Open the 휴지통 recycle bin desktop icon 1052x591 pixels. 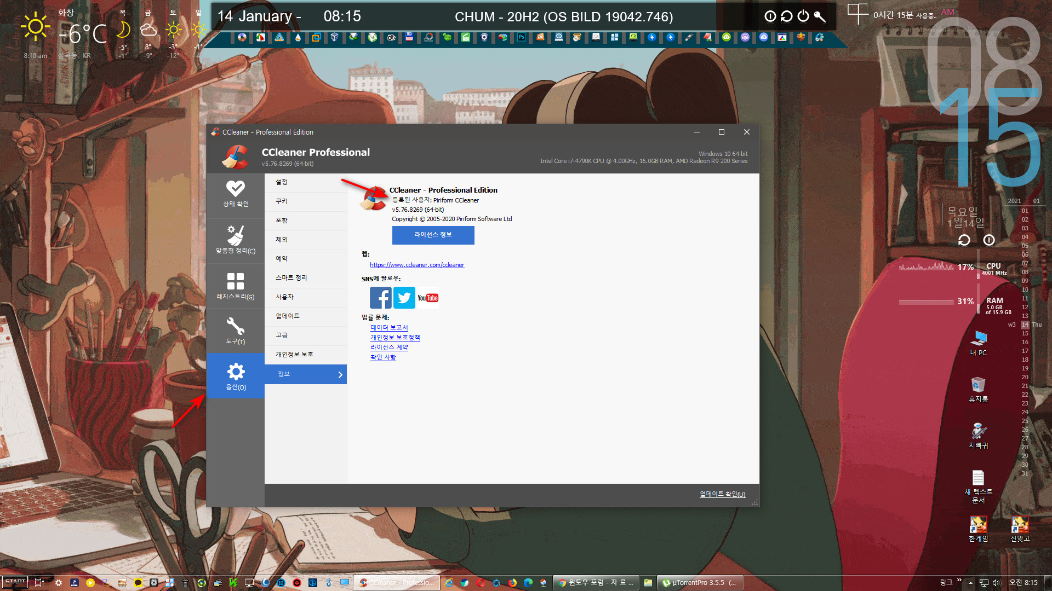pyautogui.click(x=979, y=390)
